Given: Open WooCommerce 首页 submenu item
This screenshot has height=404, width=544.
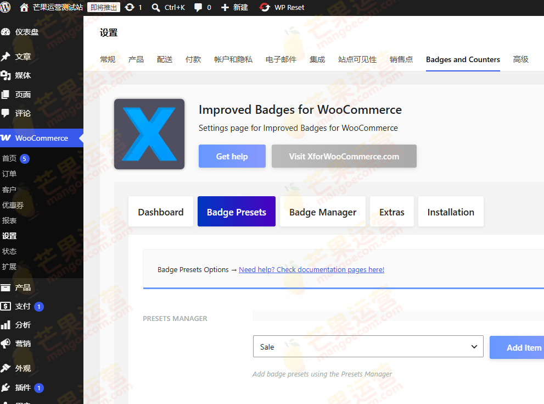Looking at the screenshot, I should (9, 158).
